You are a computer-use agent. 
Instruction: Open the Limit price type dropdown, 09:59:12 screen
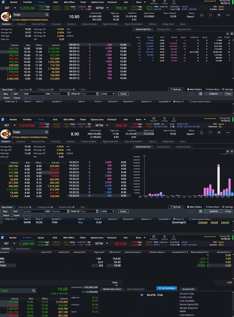[108, 94]
